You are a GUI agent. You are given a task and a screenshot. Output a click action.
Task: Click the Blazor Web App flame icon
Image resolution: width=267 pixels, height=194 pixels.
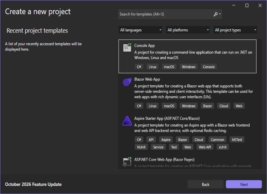[x=127, y=82]
